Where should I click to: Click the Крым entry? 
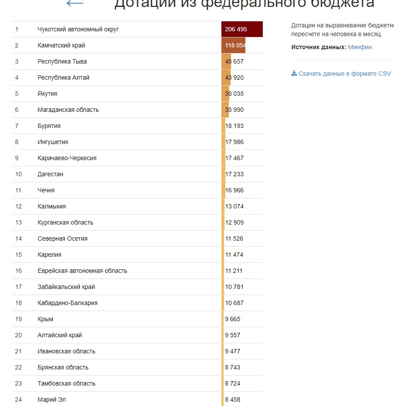(x=137, y=319)
